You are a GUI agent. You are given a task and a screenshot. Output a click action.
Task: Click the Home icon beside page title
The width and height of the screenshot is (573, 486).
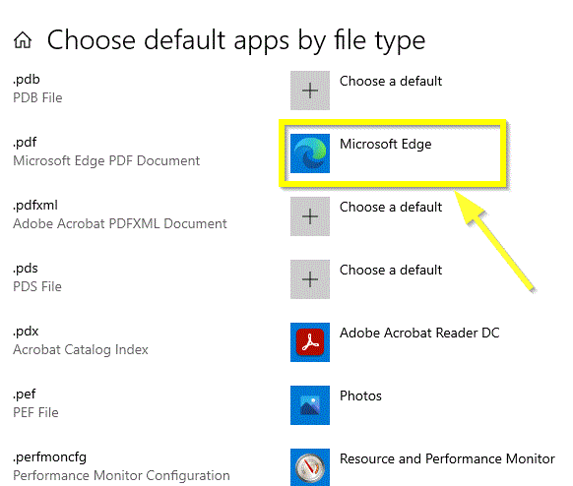[23, 40]
